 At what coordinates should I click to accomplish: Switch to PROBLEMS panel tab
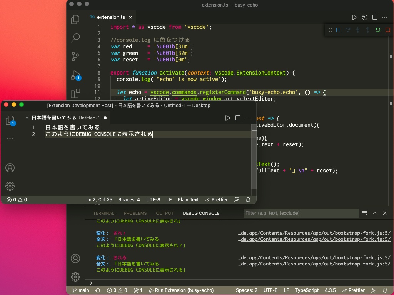pyautogui.click(x=135, y=213)
